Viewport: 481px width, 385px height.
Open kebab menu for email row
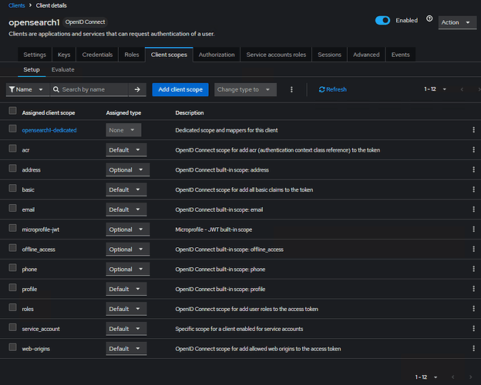point(473,209)
